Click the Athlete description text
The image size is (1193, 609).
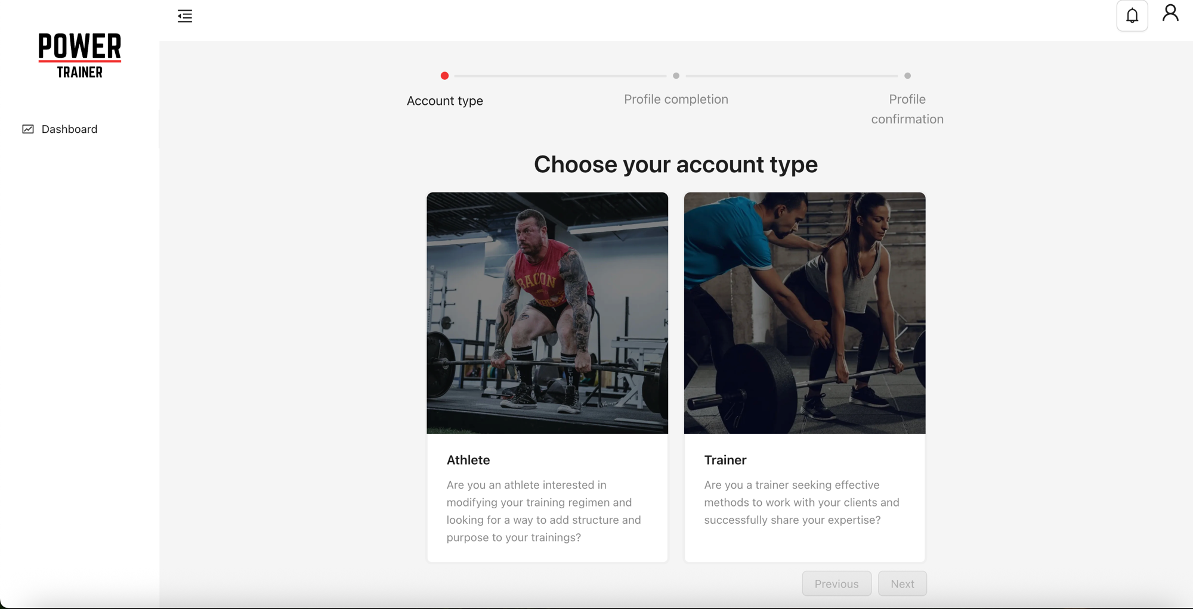544,511
